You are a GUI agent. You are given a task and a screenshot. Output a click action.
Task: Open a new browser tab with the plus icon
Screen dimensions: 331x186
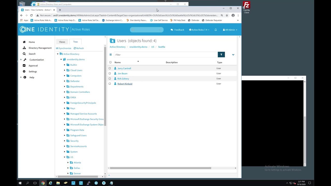60,10
